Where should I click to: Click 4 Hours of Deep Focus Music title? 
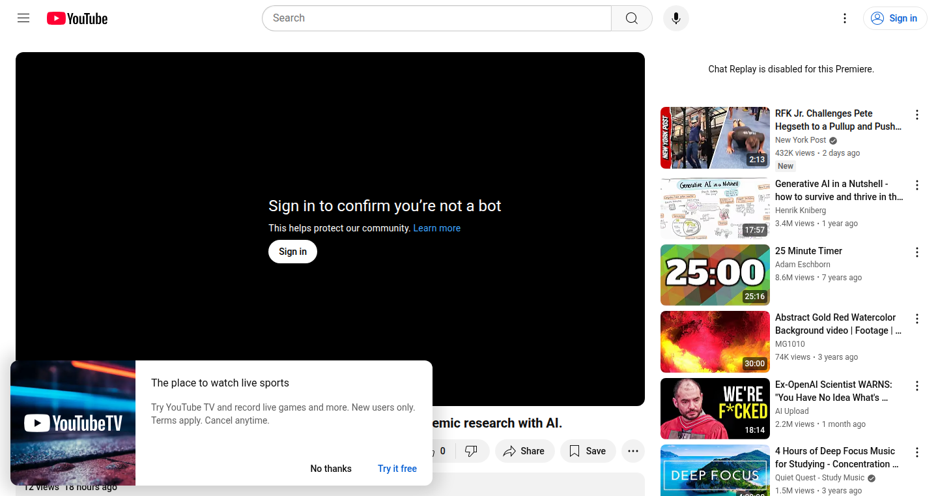click(x=837, y=458)
